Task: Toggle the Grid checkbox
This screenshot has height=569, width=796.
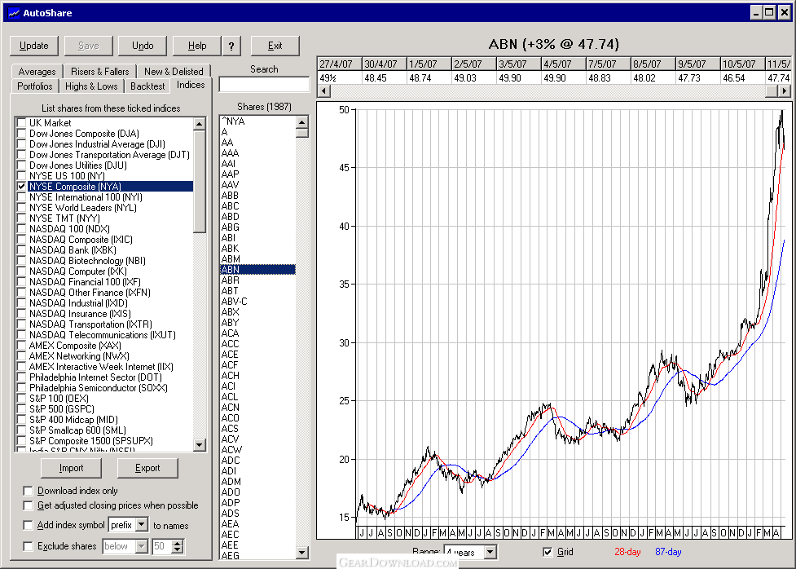Action: 548,552
